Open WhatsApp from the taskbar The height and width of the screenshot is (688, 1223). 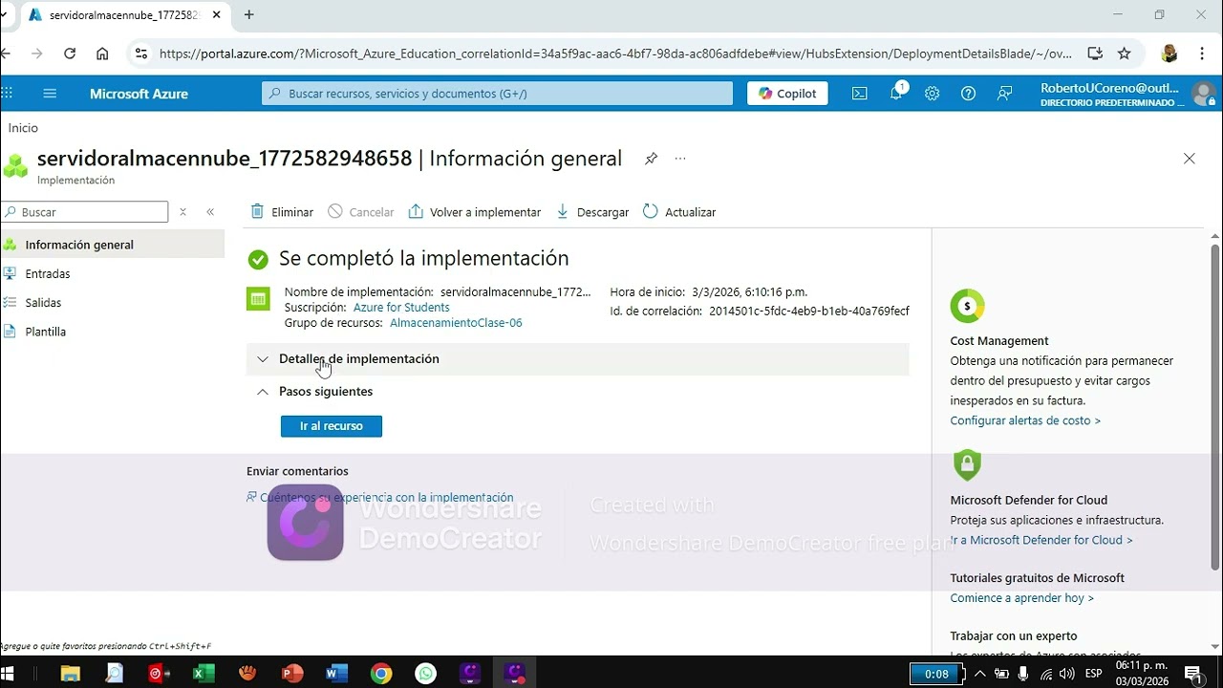tap(426, 674)
